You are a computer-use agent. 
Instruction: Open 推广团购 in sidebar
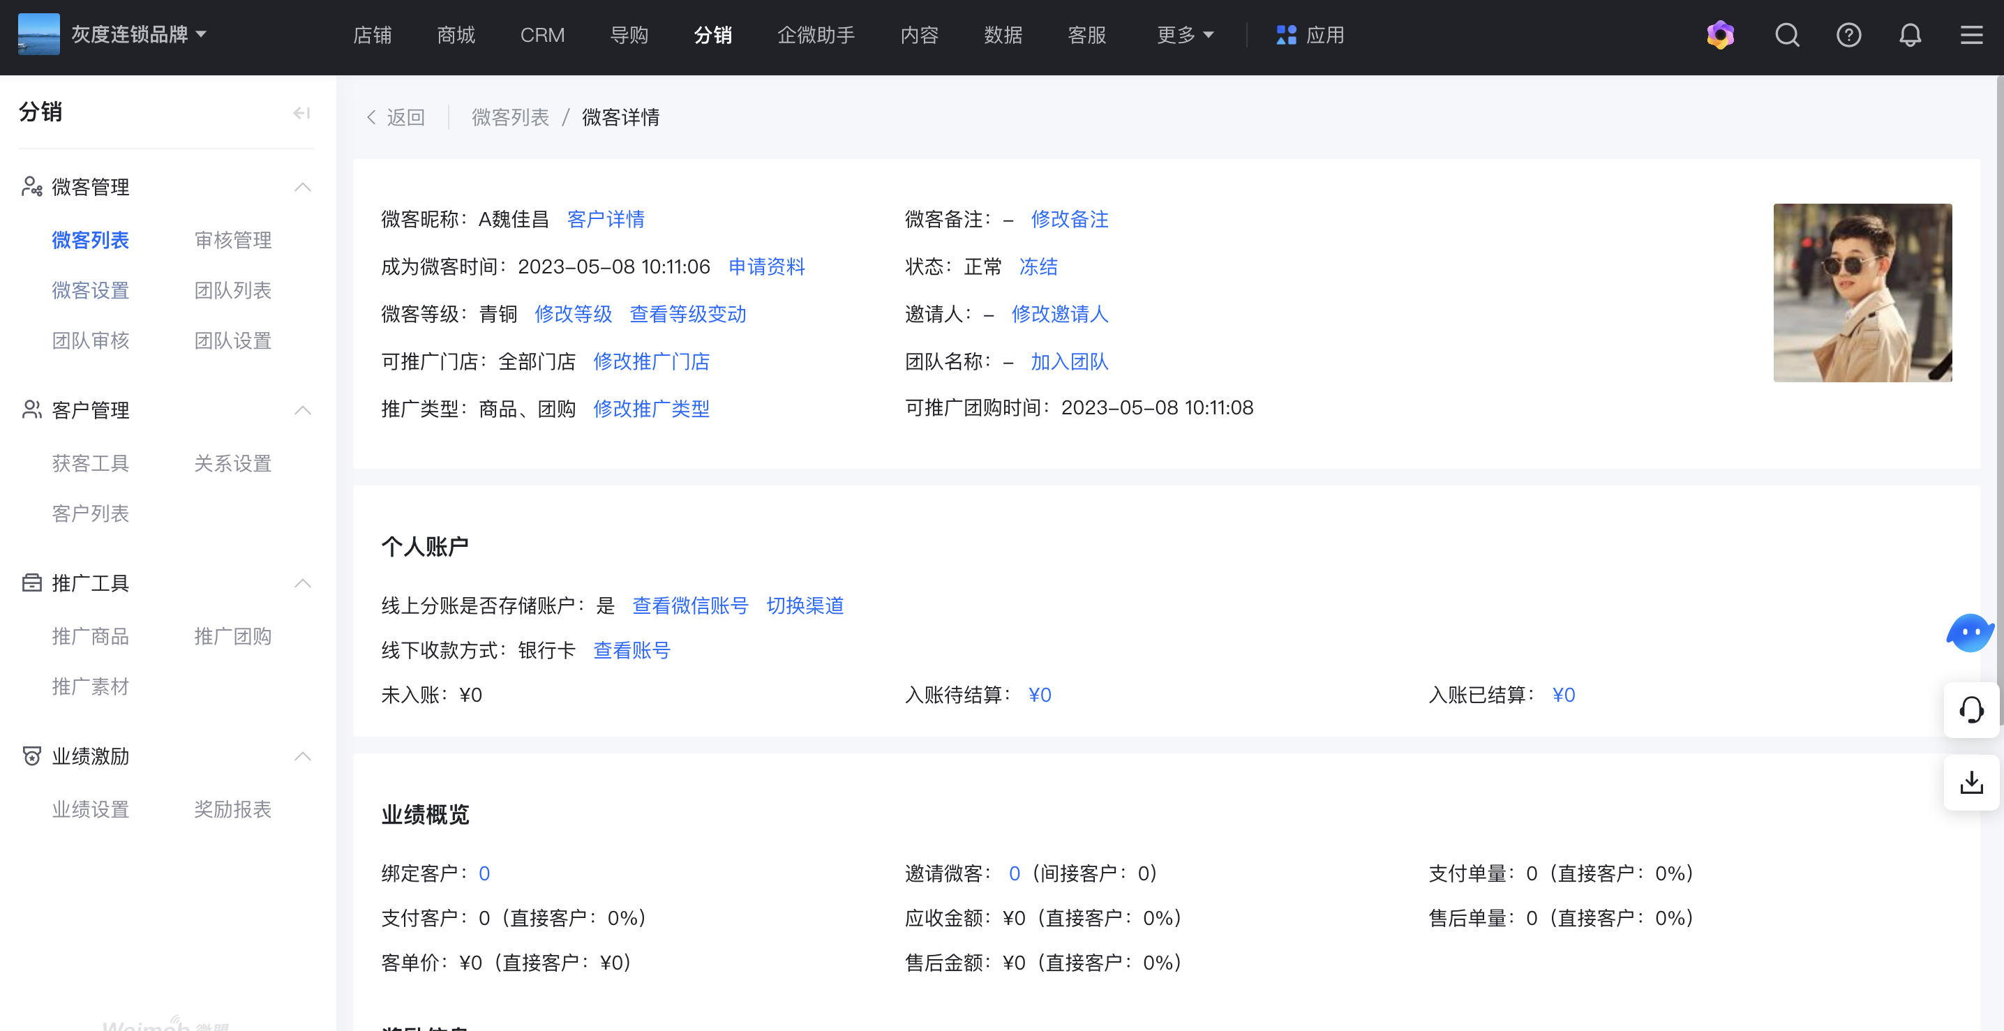[232, 637]
